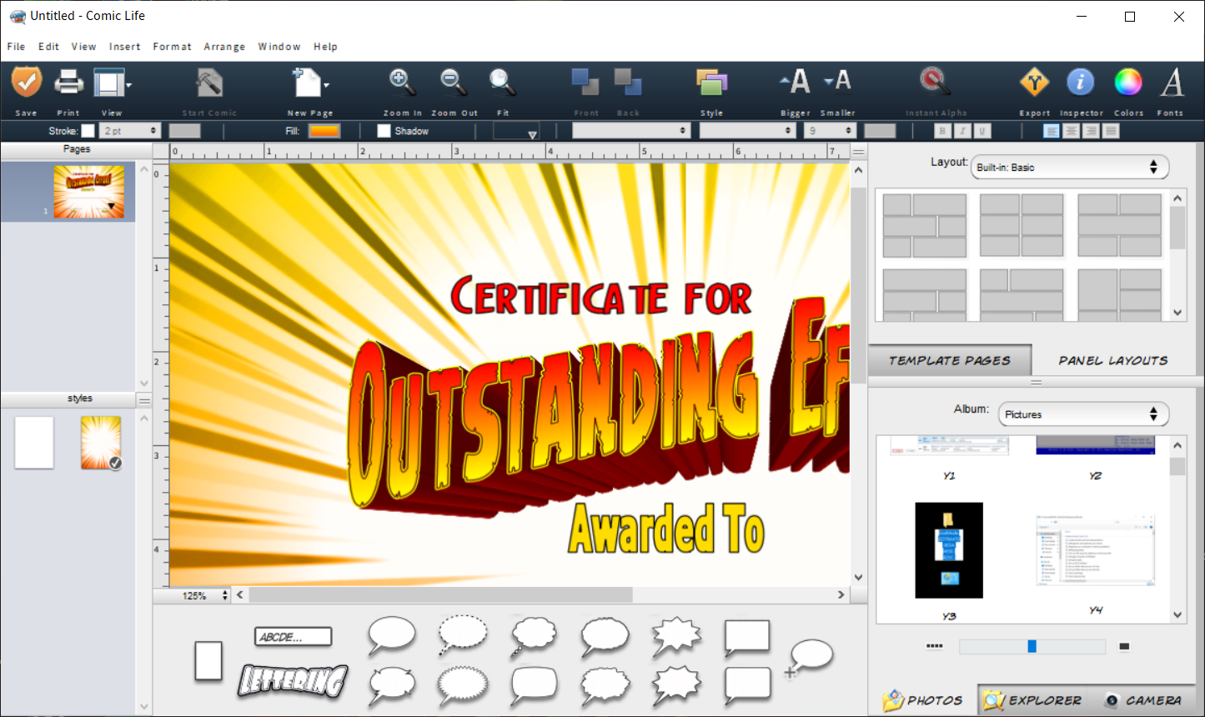Switch to the Explorer tab

(1032, 699)
